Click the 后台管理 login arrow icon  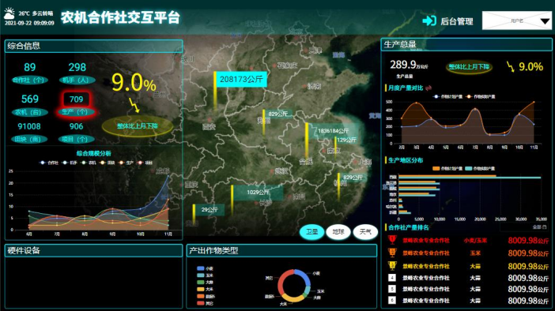[x=429, y=21]
